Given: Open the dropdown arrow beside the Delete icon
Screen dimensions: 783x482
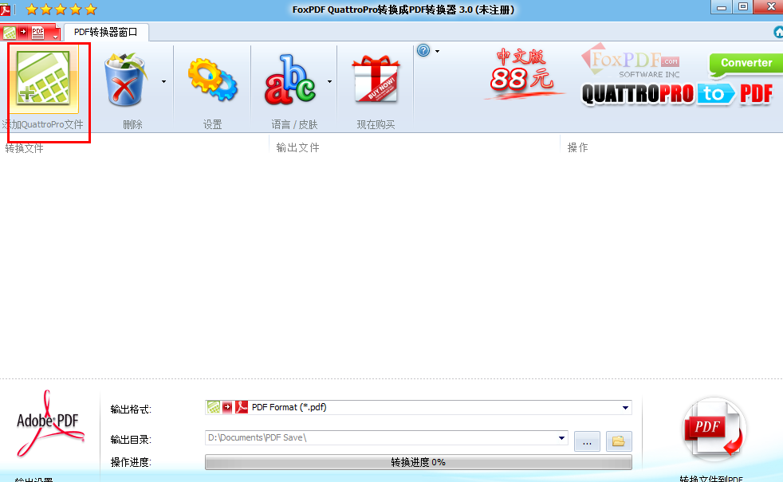Looking at the screenshot, I should click(163, 81).
